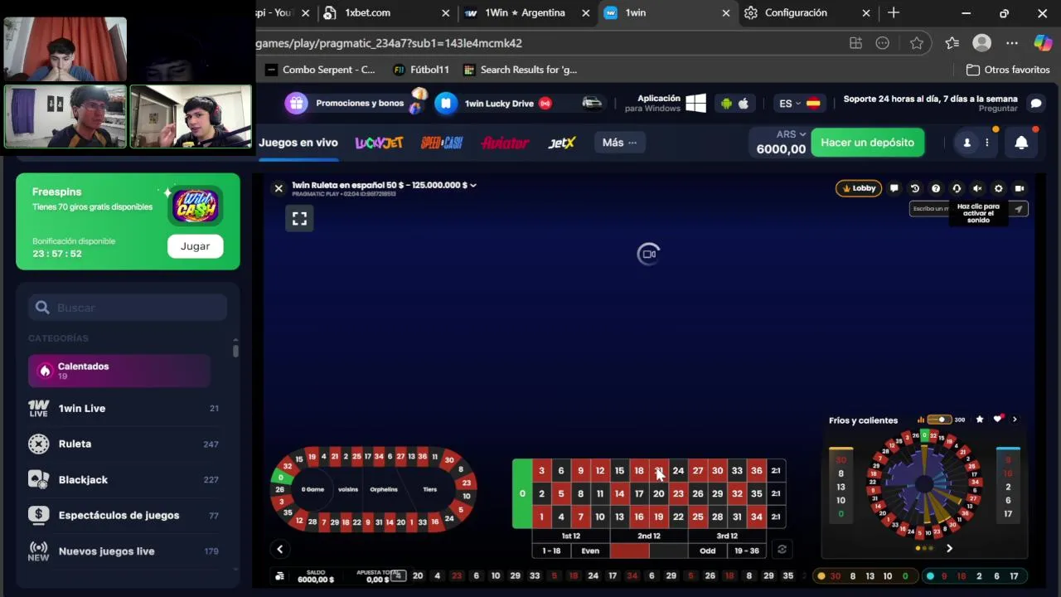Open the Ruleta category

click(124, 444)
